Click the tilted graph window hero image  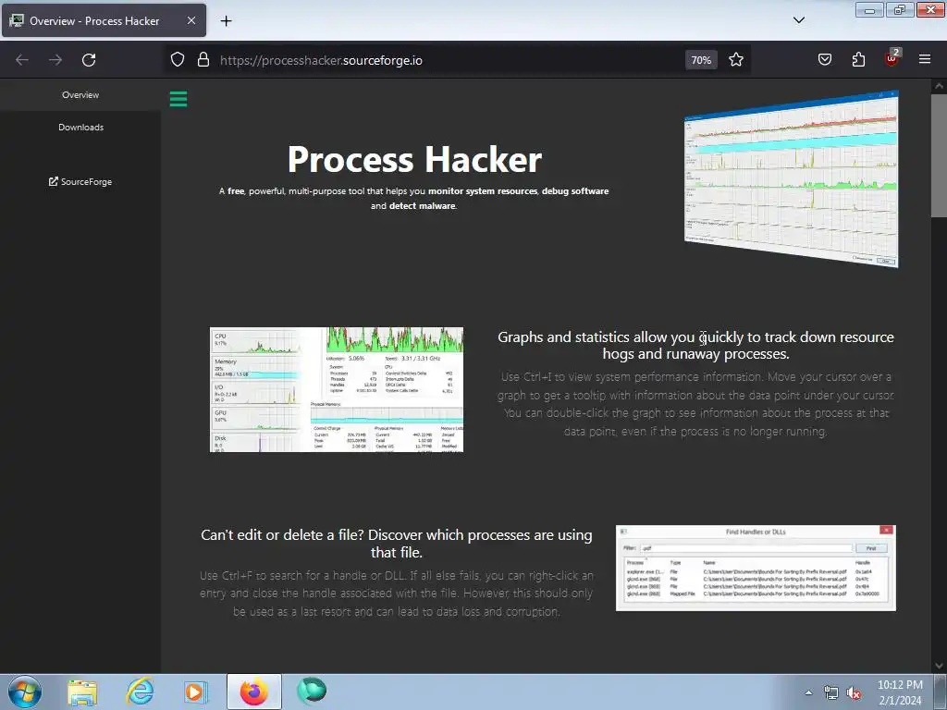coord(792,178)
